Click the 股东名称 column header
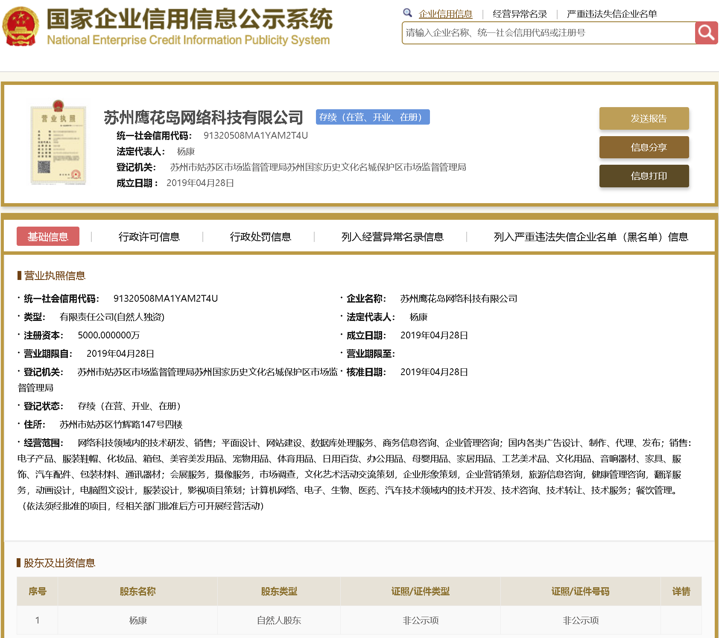The height and width of the screenshot is (638, 719). (x=137, y=591)
